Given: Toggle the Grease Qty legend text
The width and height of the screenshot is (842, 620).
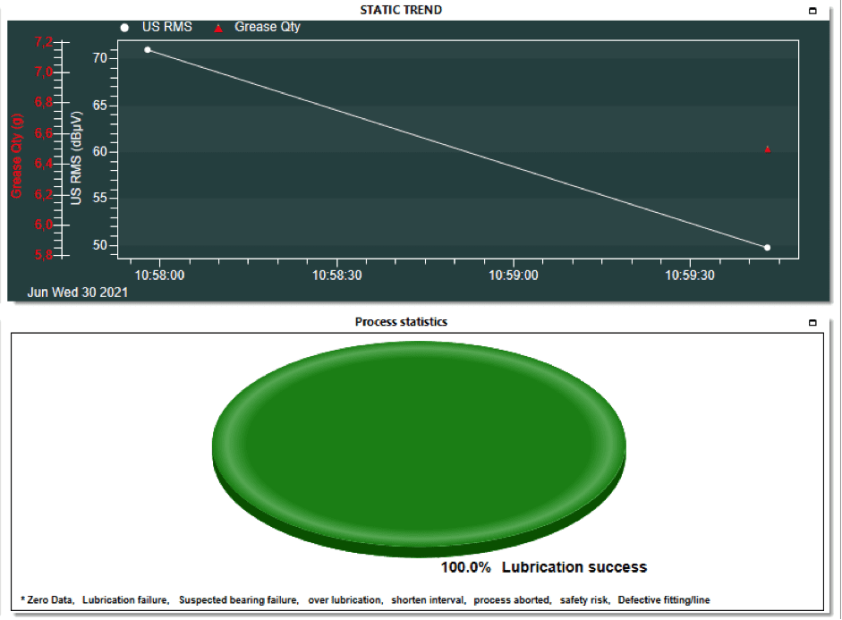Looking at the screenshot, I should click(x=268, y=27).
